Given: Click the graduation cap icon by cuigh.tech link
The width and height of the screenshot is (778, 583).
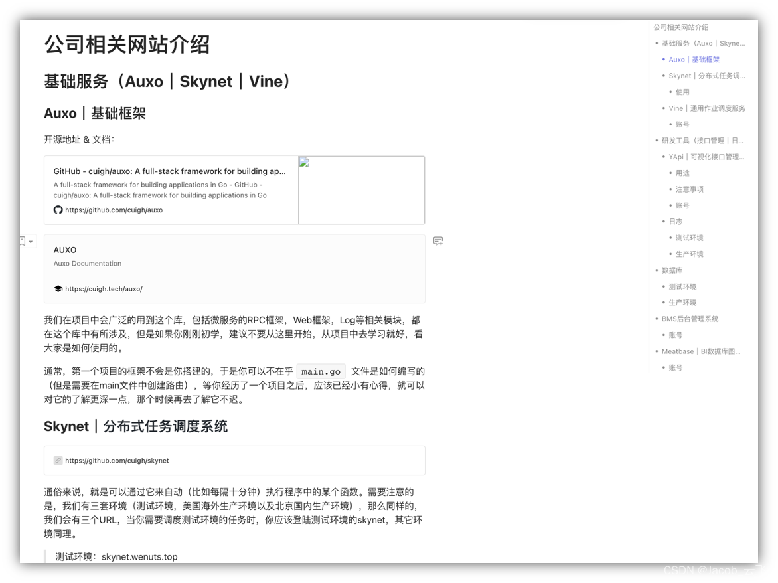Looking at the screenshot, I should pyautogui.click(x=58, y=289).
